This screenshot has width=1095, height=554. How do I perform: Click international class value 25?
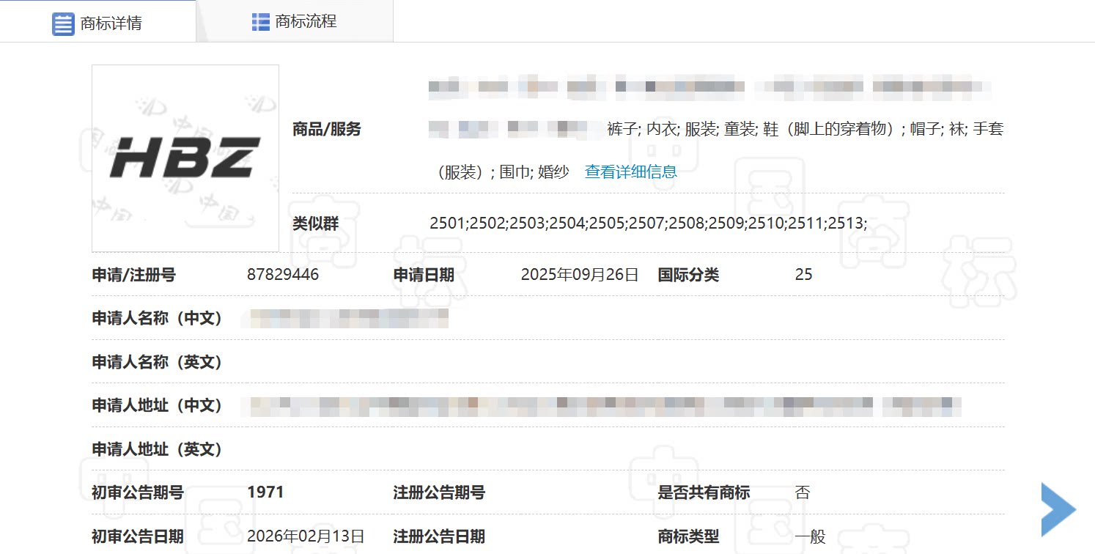803,275
